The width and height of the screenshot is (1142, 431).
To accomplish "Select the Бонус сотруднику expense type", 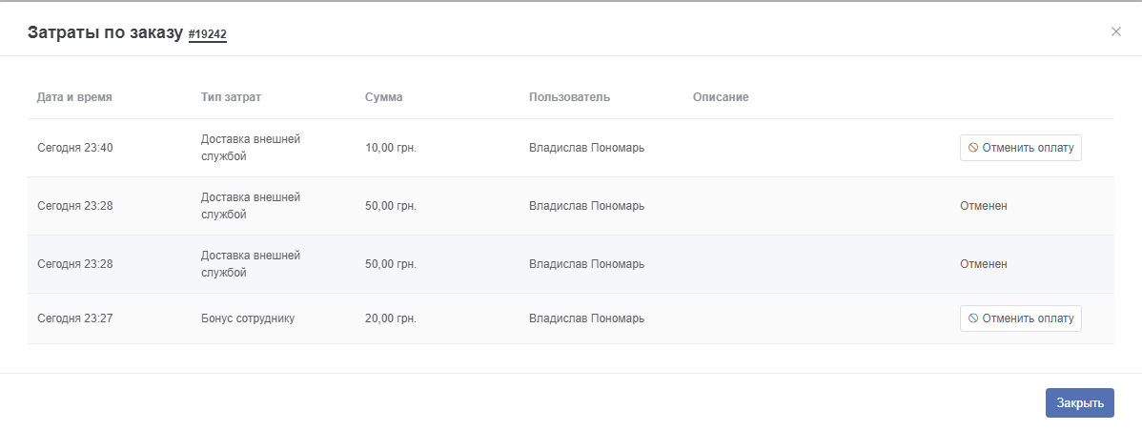I will pos(248,318).
